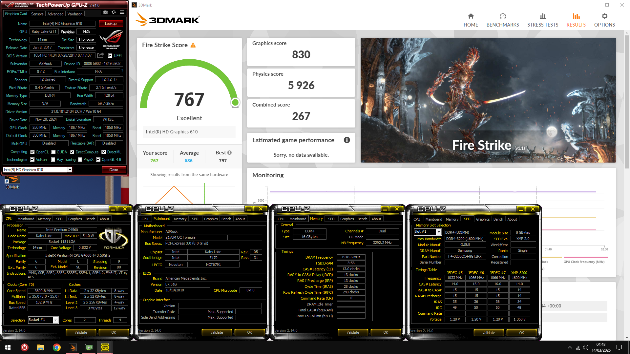Click the info icon beside Estimated game performance

(x=347, y=140)
